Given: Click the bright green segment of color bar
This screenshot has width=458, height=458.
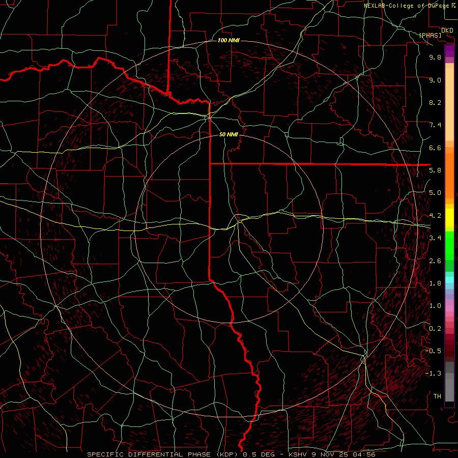Looking at the screenshot, I should click(x=449, y=245).
